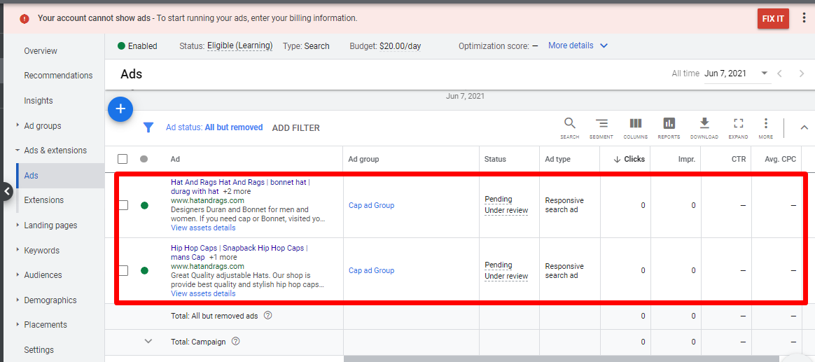The image size is (815, 362).
Task: Tick the select-all checkbox in the table header
Action: (x=123, y=159)
